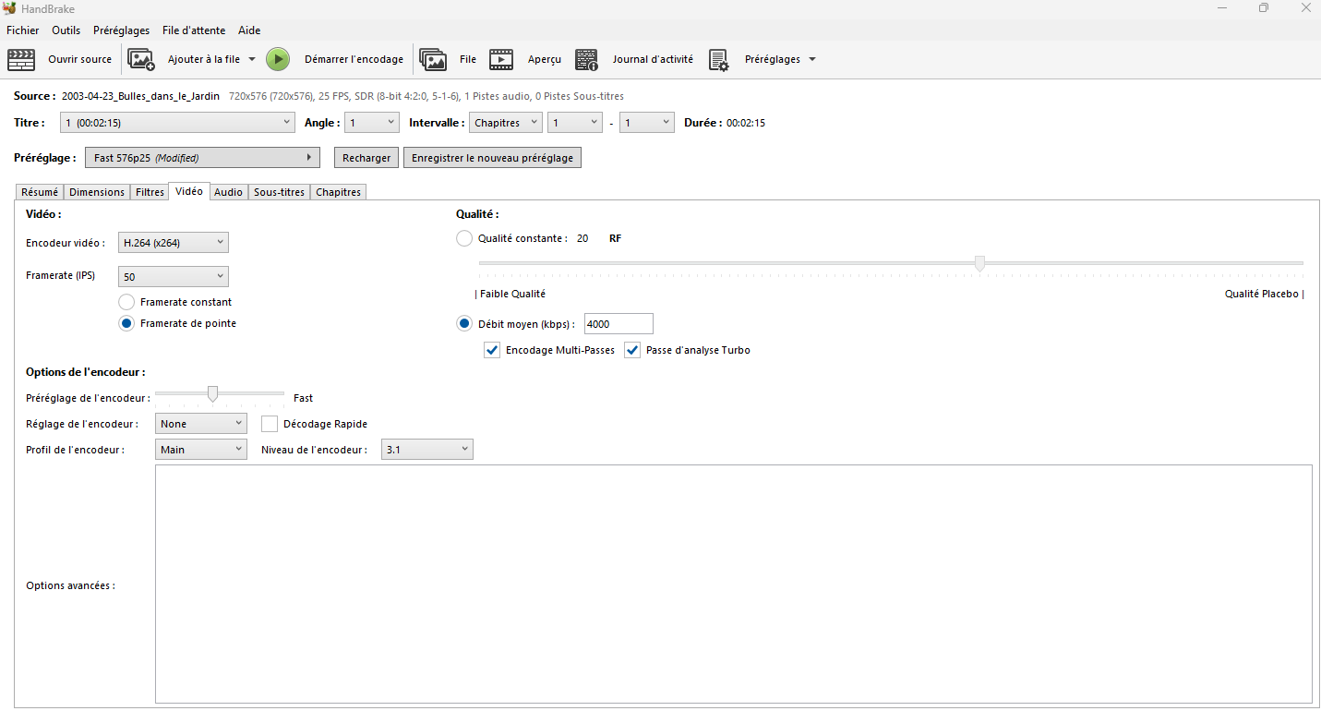Image resolution: width=1321 pixels, height=711 pixels.
Task: Open the end chapter dropdown
Action: pos(647,123)
